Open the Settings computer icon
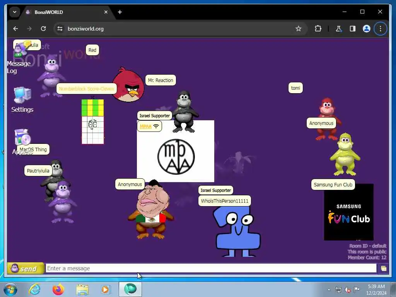 [x=22, y=95]
